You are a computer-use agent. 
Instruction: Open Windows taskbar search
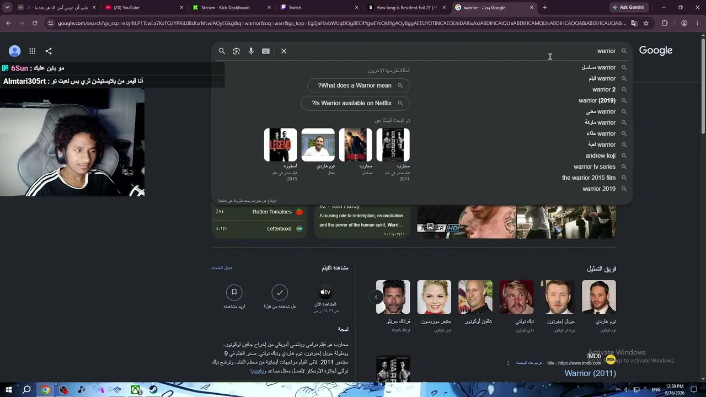pyautogui.click(x=26, y=390)
